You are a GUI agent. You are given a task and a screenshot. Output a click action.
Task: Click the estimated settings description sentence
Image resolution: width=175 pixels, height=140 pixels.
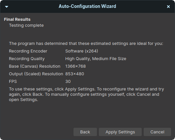tap(86, 44)
